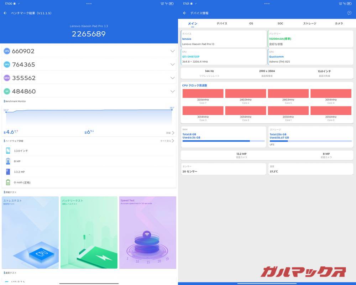This screenshot has width=356, height=285.
Task: Tap the MEM score badge icon
Action: coord(7,78)
